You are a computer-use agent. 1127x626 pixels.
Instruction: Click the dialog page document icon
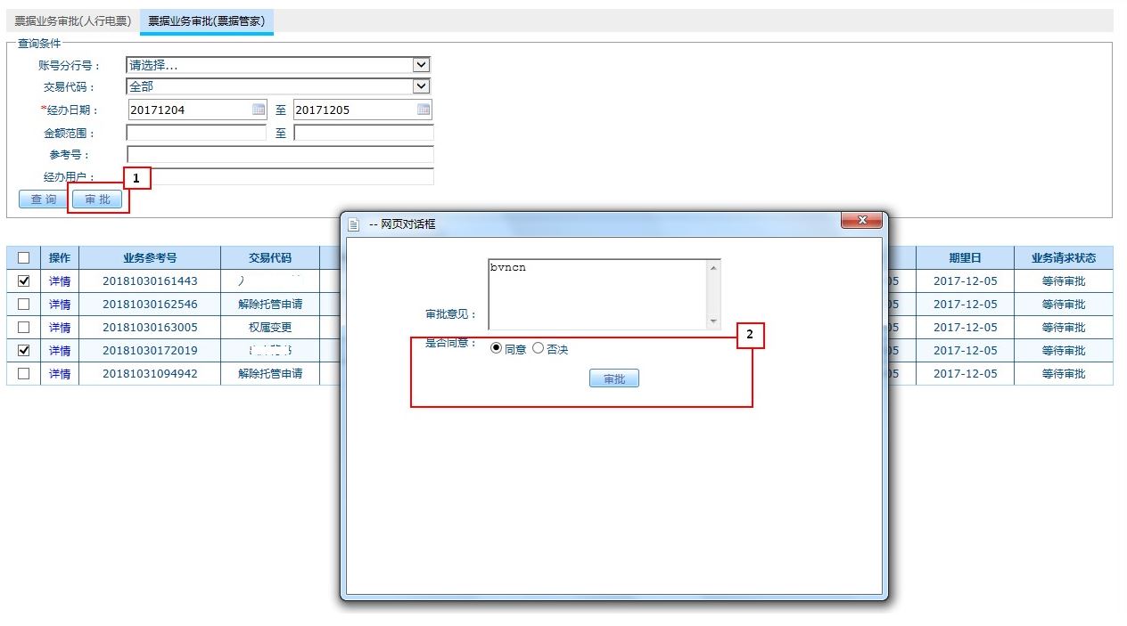pos(354,224)
